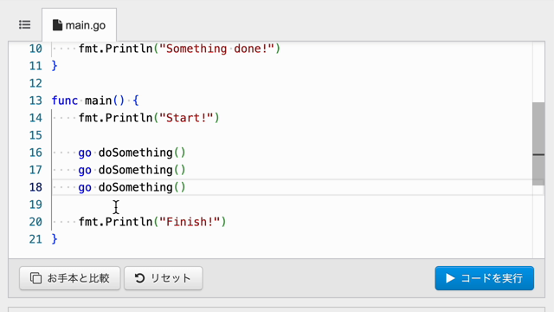Place cursor in empty line 19
This screenshot has width=554, height=312.
pos(283,205)
